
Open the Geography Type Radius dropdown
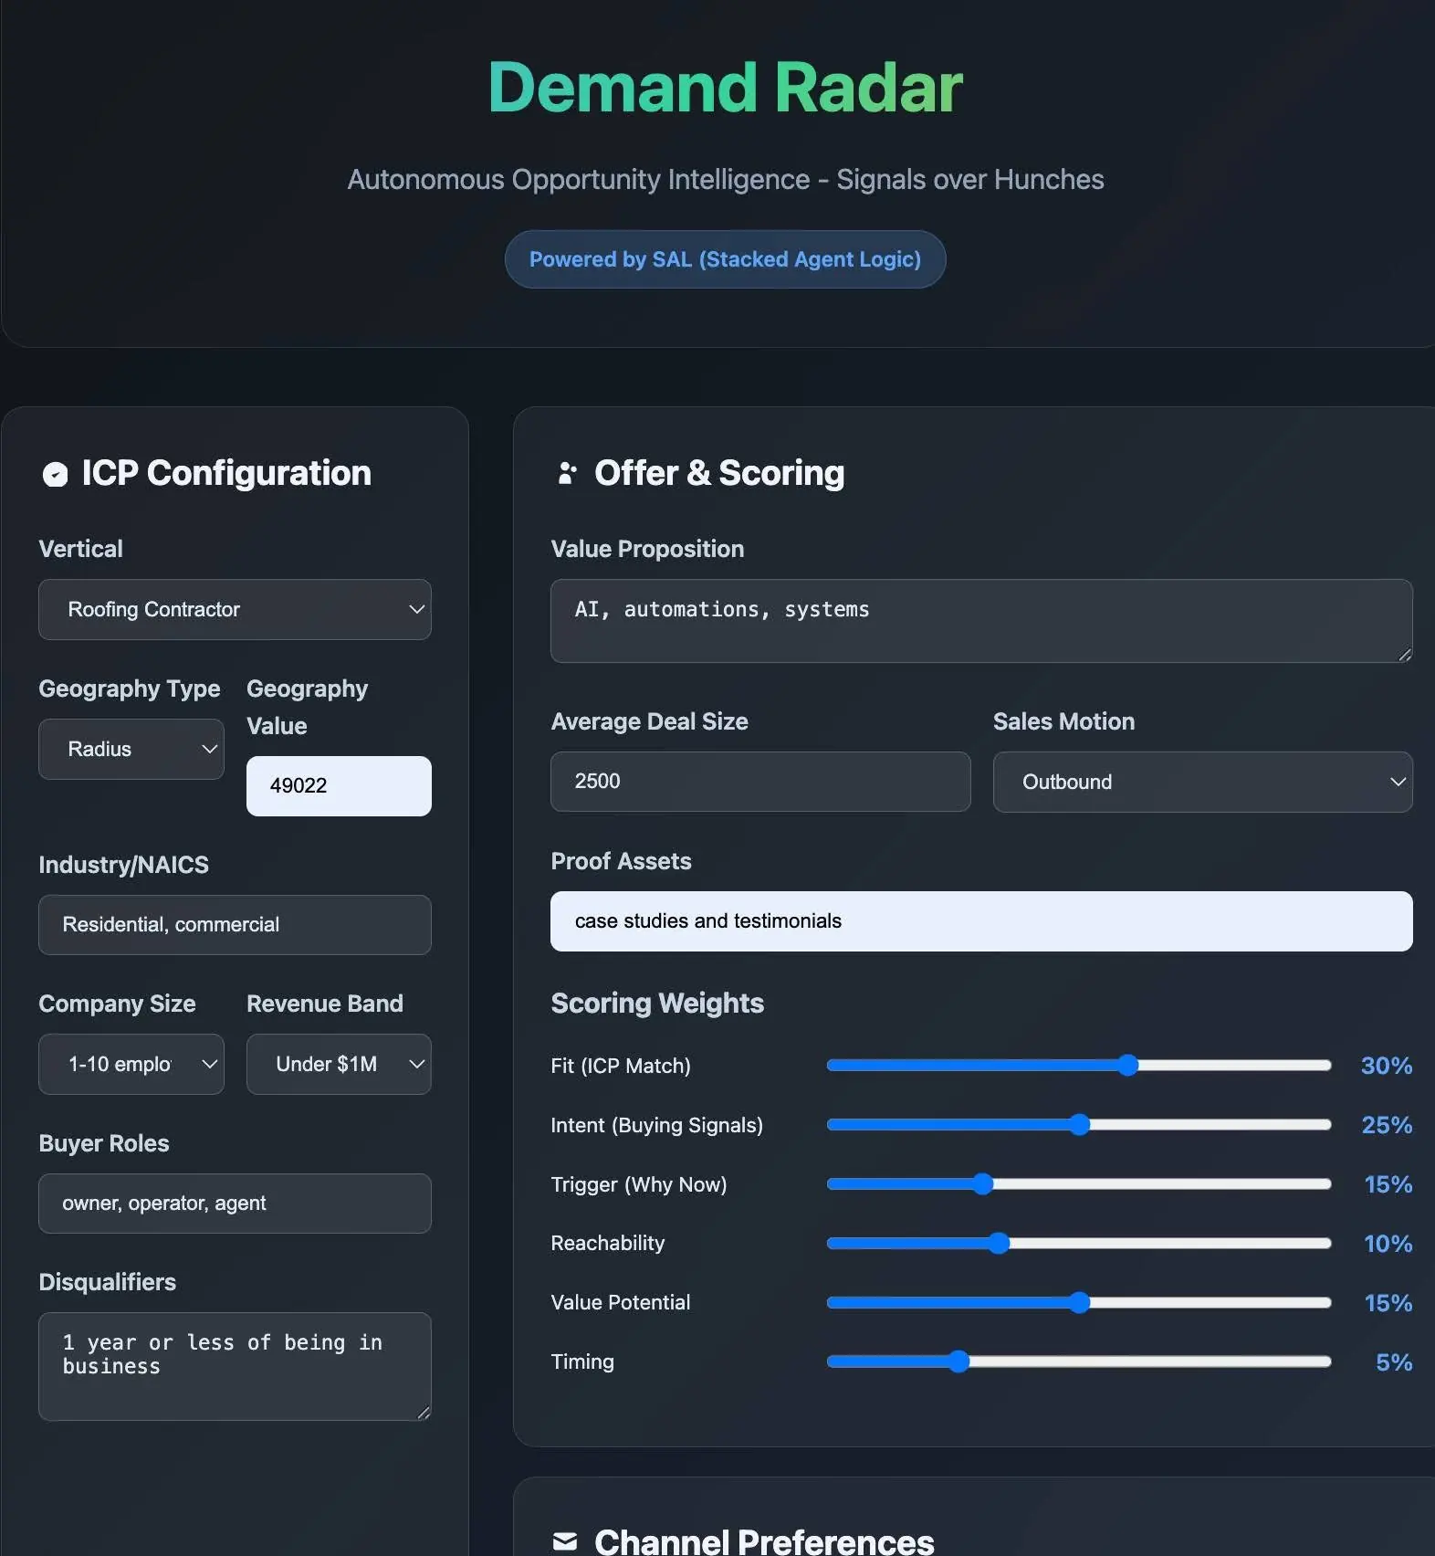click(x=131, y=749)
